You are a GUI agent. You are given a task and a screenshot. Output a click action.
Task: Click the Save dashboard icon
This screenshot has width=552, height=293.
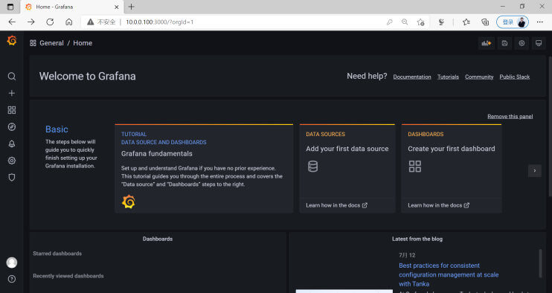coord(504,43)
